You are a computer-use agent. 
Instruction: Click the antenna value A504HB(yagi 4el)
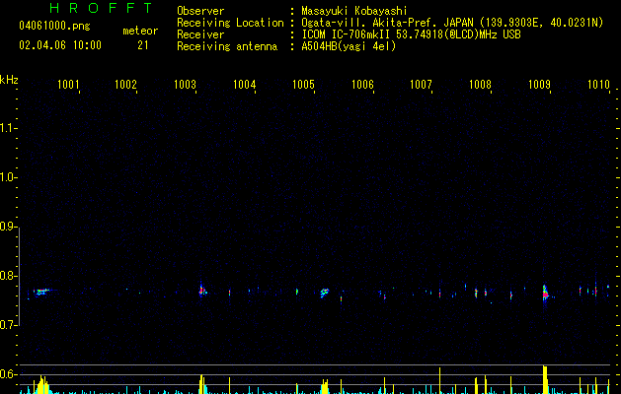[x=349, y=46]
